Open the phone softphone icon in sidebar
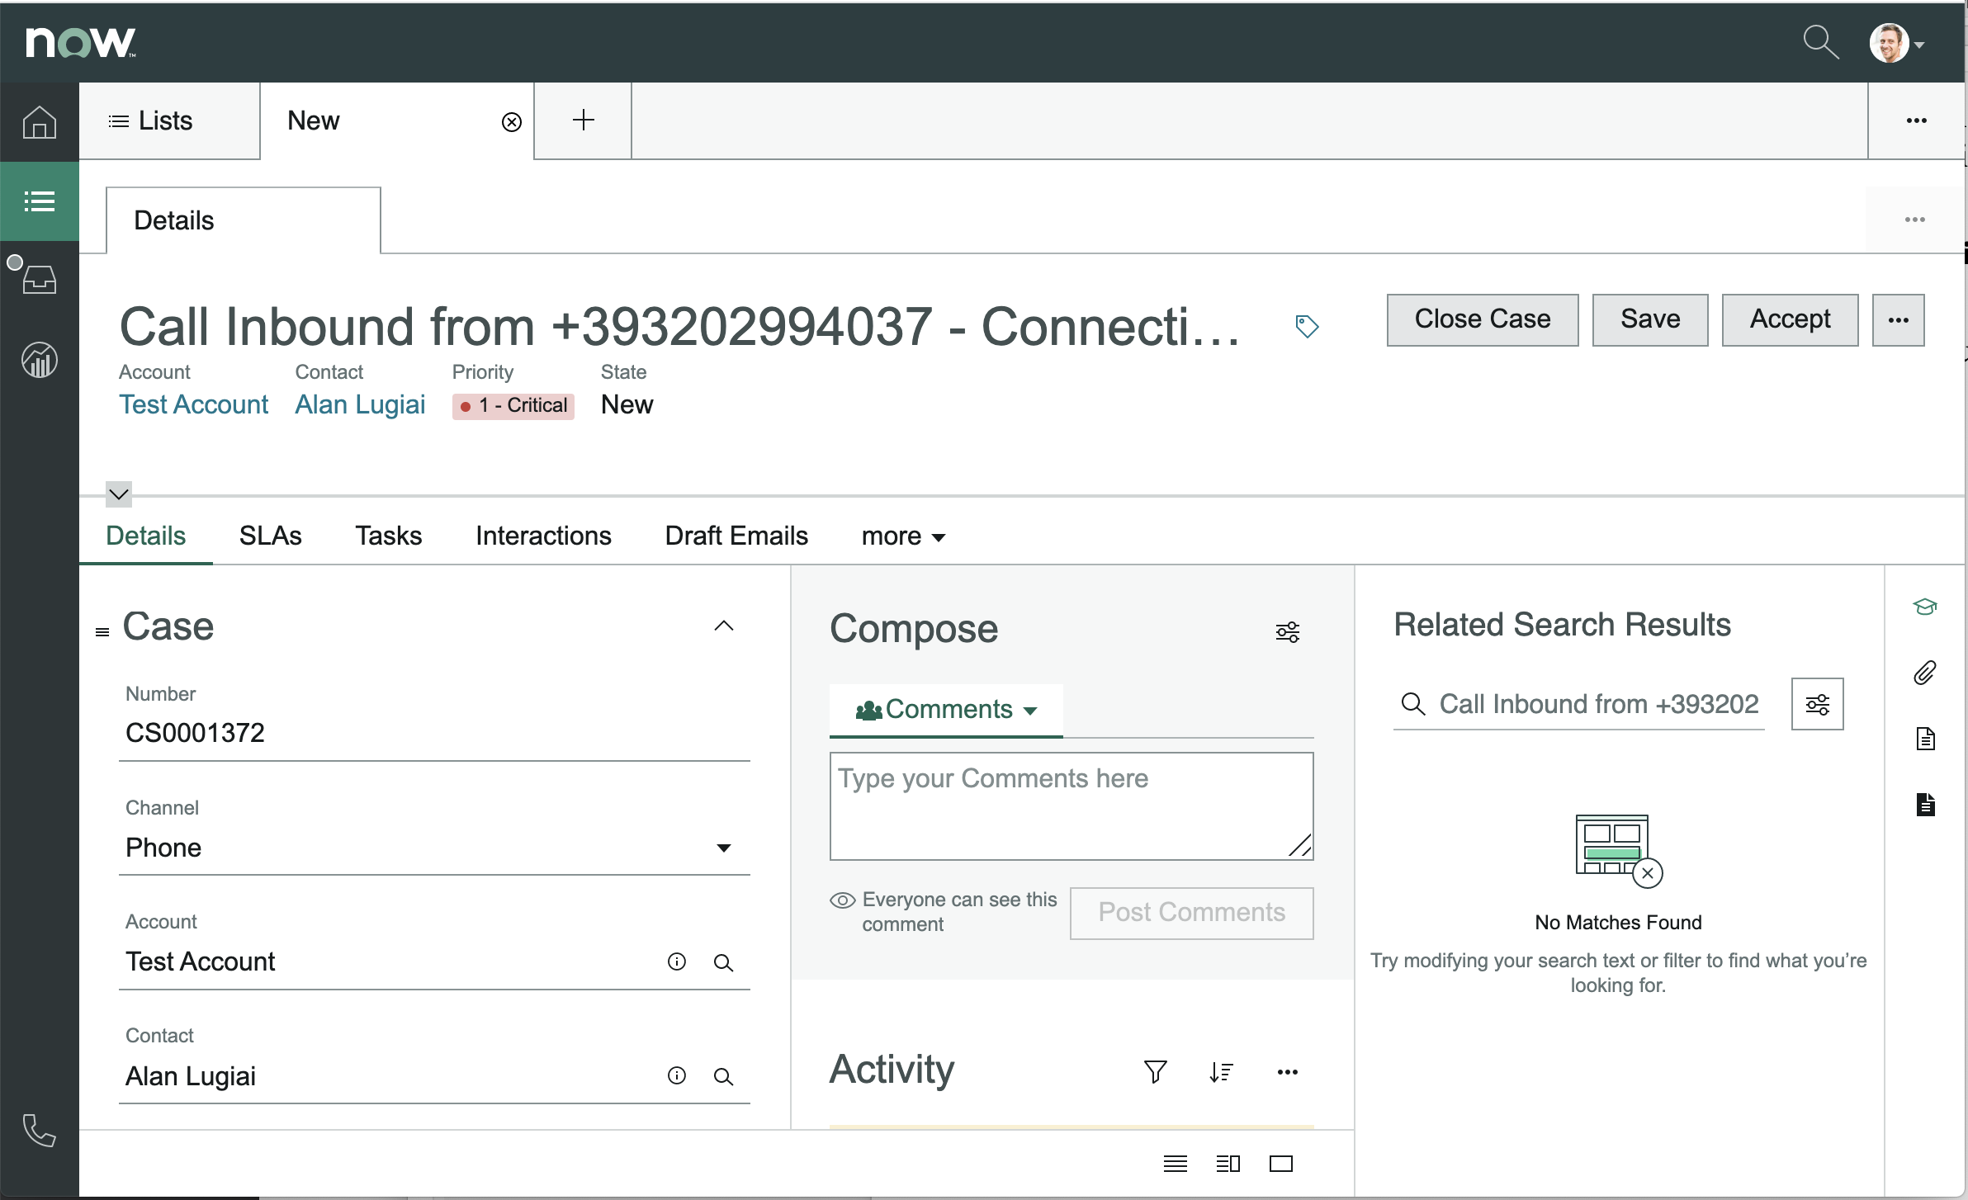The image size is (1968, 1200). tap(39, 1130)
